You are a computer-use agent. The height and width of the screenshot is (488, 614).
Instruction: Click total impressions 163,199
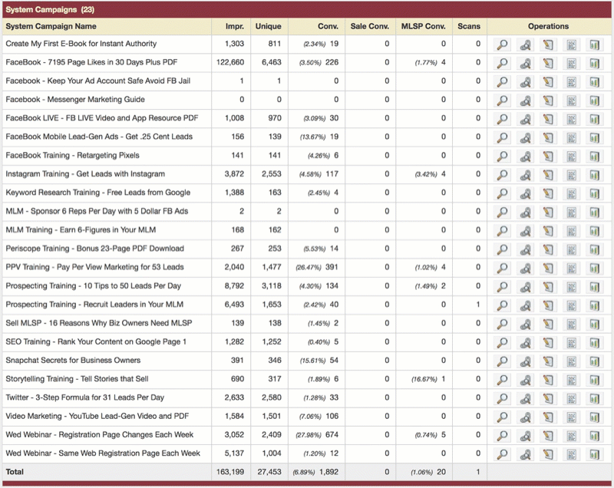tap(230, 472)
